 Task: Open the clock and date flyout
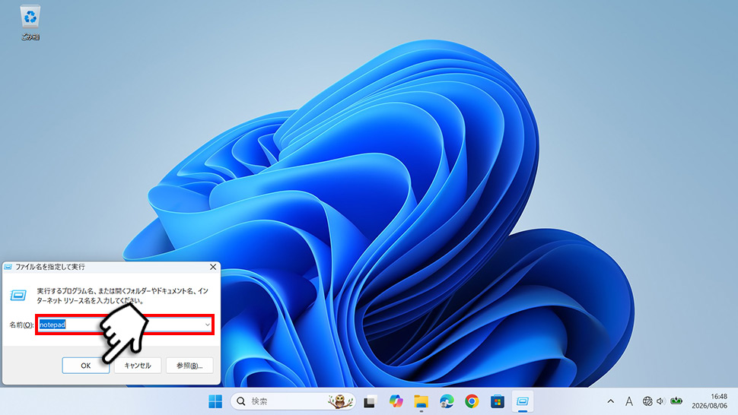[x=709, y=401]
